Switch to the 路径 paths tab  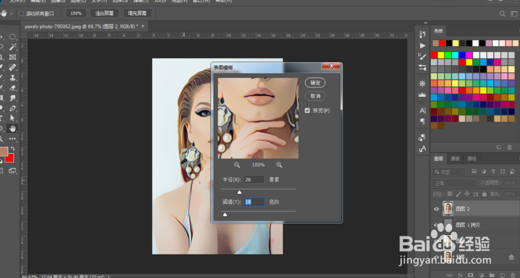(x=472, y=159)
